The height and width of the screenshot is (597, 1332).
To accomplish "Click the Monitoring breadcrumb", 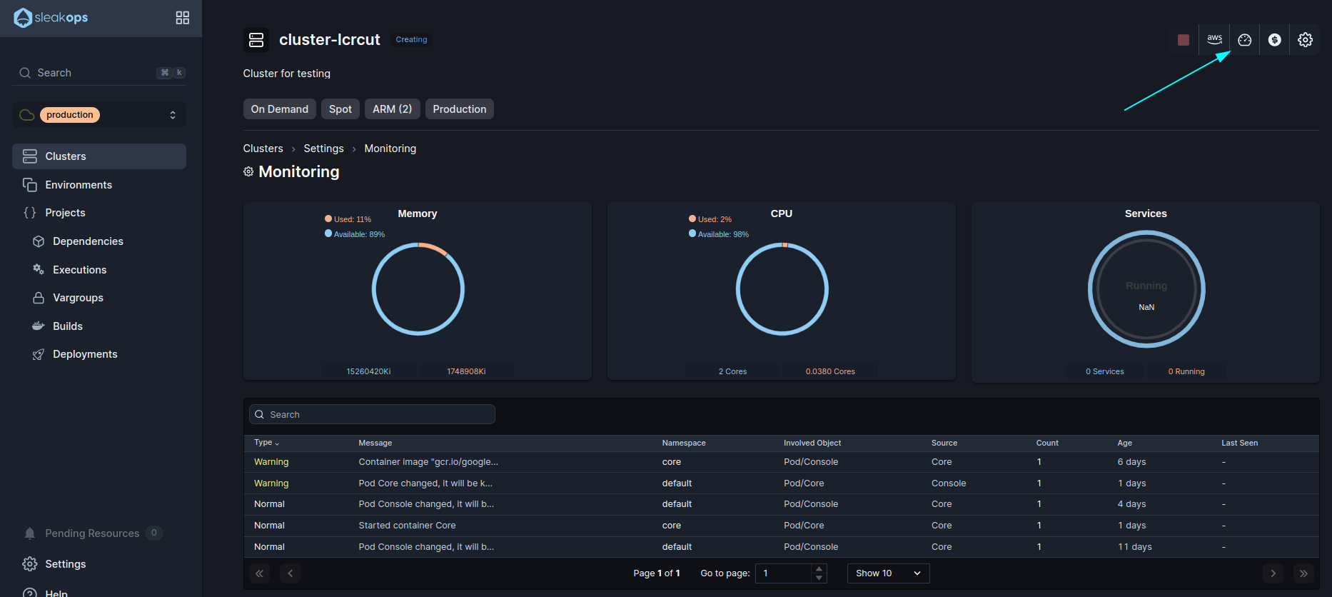I will [x=390, y=149].
